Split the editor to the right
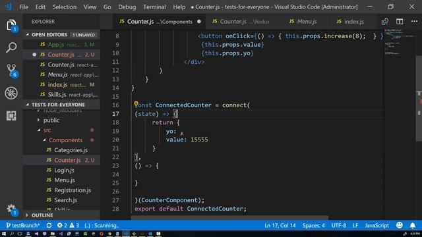This screenshot has height=237, width=422. [x=400, y=22]
